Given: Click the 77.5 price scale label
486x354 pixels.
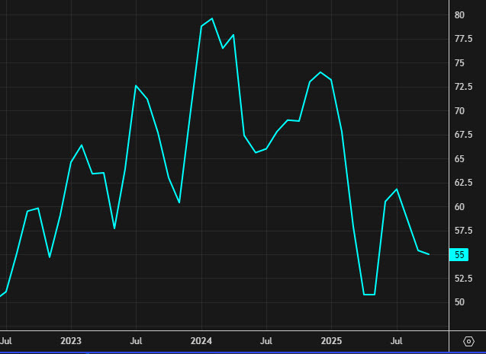Looking at the screenshot, I should (462, 40).
